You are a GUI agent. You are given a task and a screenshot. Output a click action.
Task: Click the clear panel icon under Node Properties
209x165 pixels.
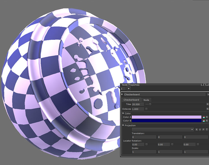click(129, 89)
